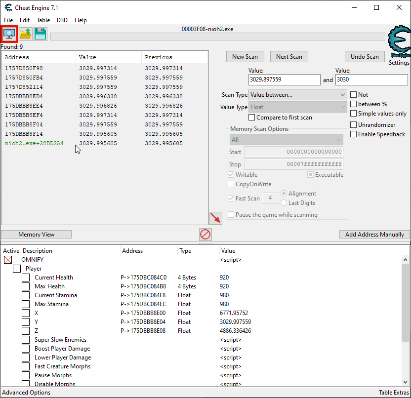Open the Table menu
Image resolution: width=411 pixels, height=398 pixels.
[x=43, y=20]
